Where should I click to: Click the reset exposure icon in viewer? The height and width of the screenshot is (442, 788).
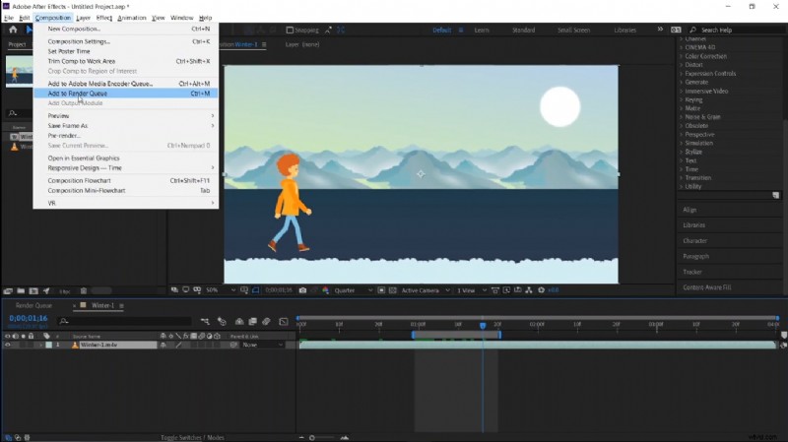(x=541, y=290)
